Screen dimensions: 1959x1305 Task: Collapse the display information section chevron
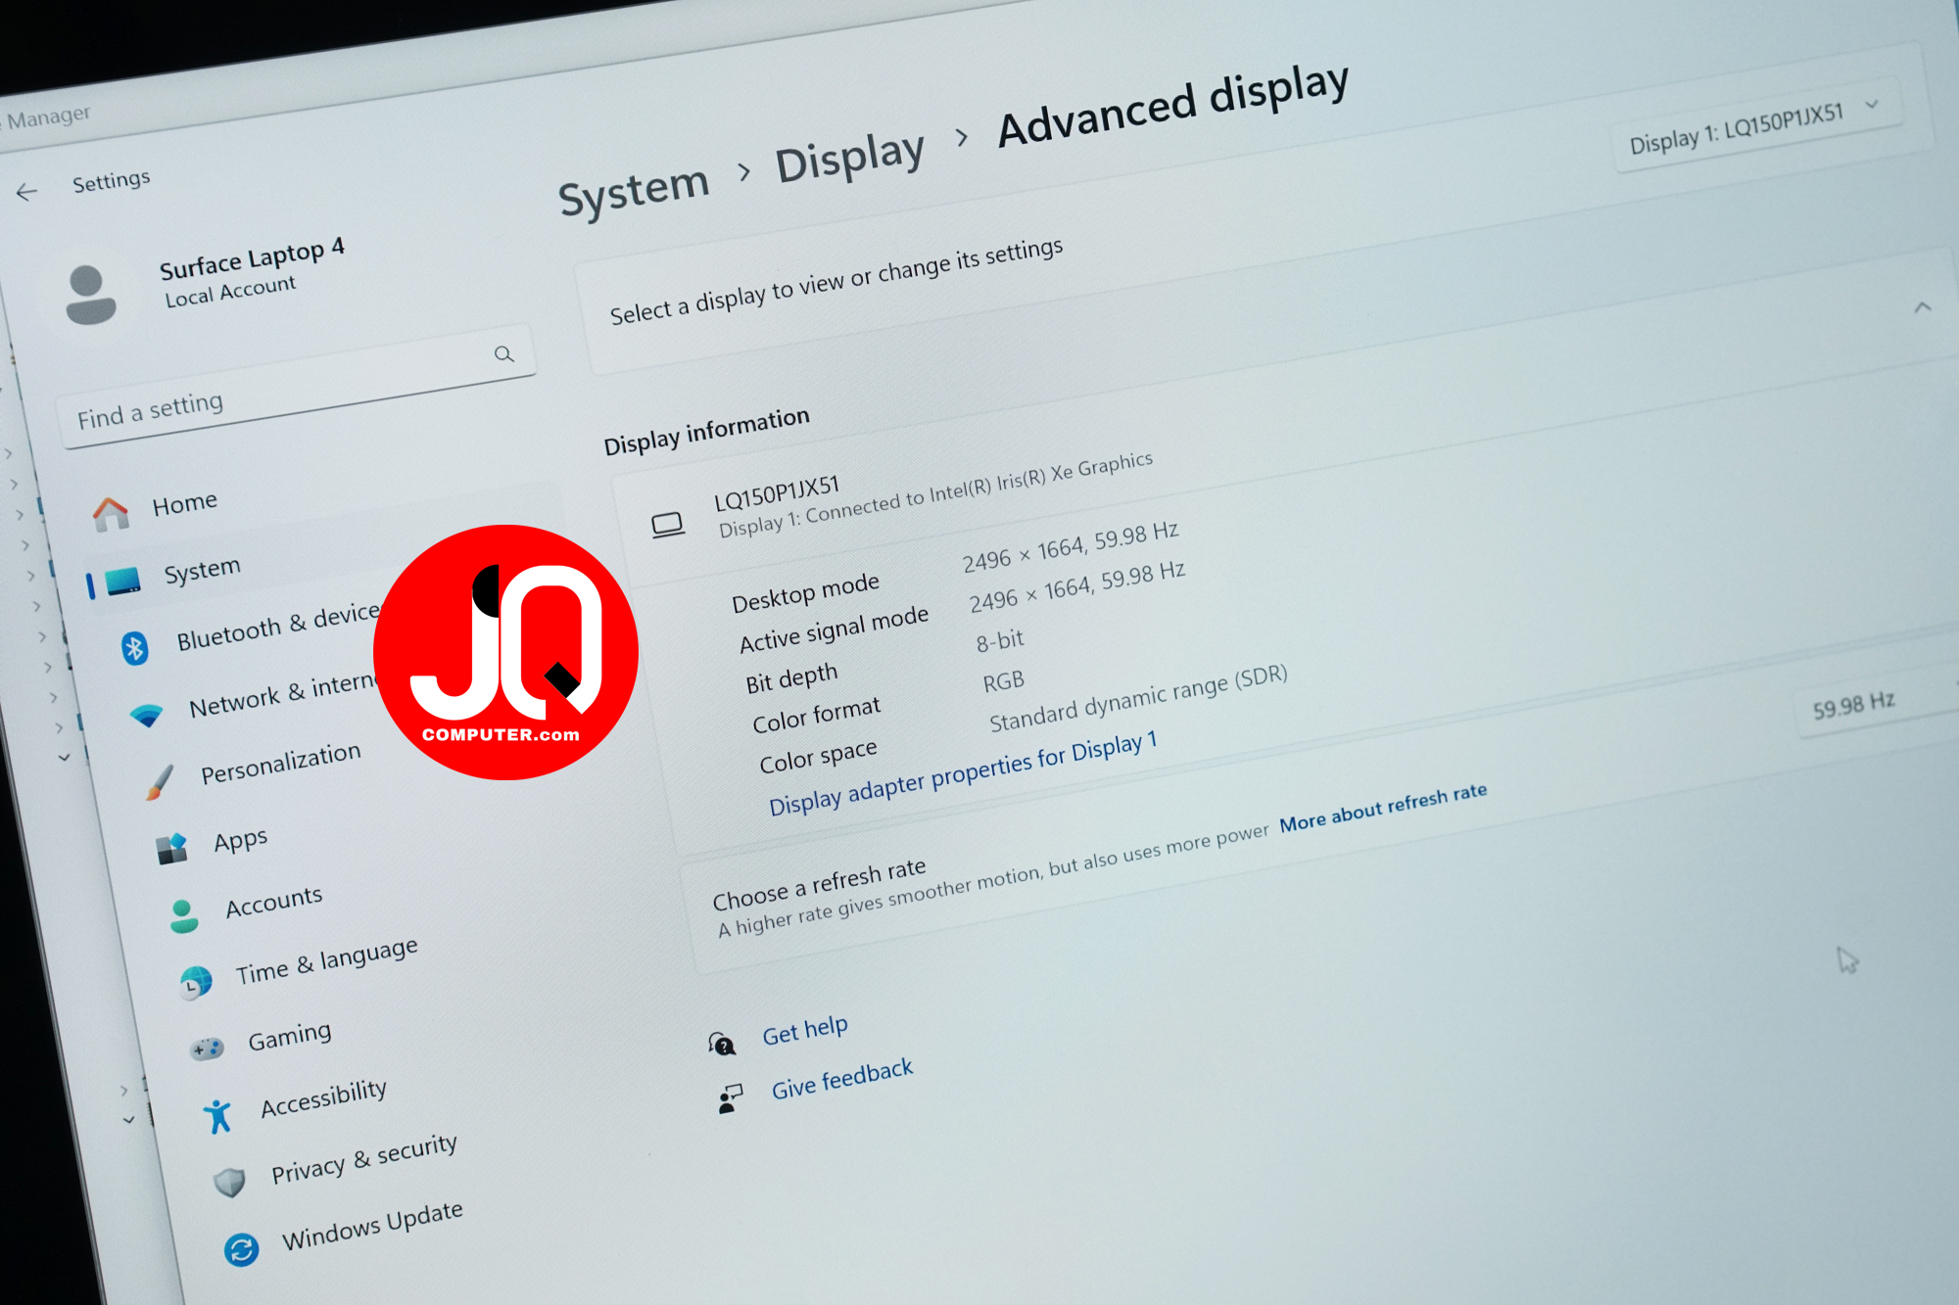point(1923,307)
